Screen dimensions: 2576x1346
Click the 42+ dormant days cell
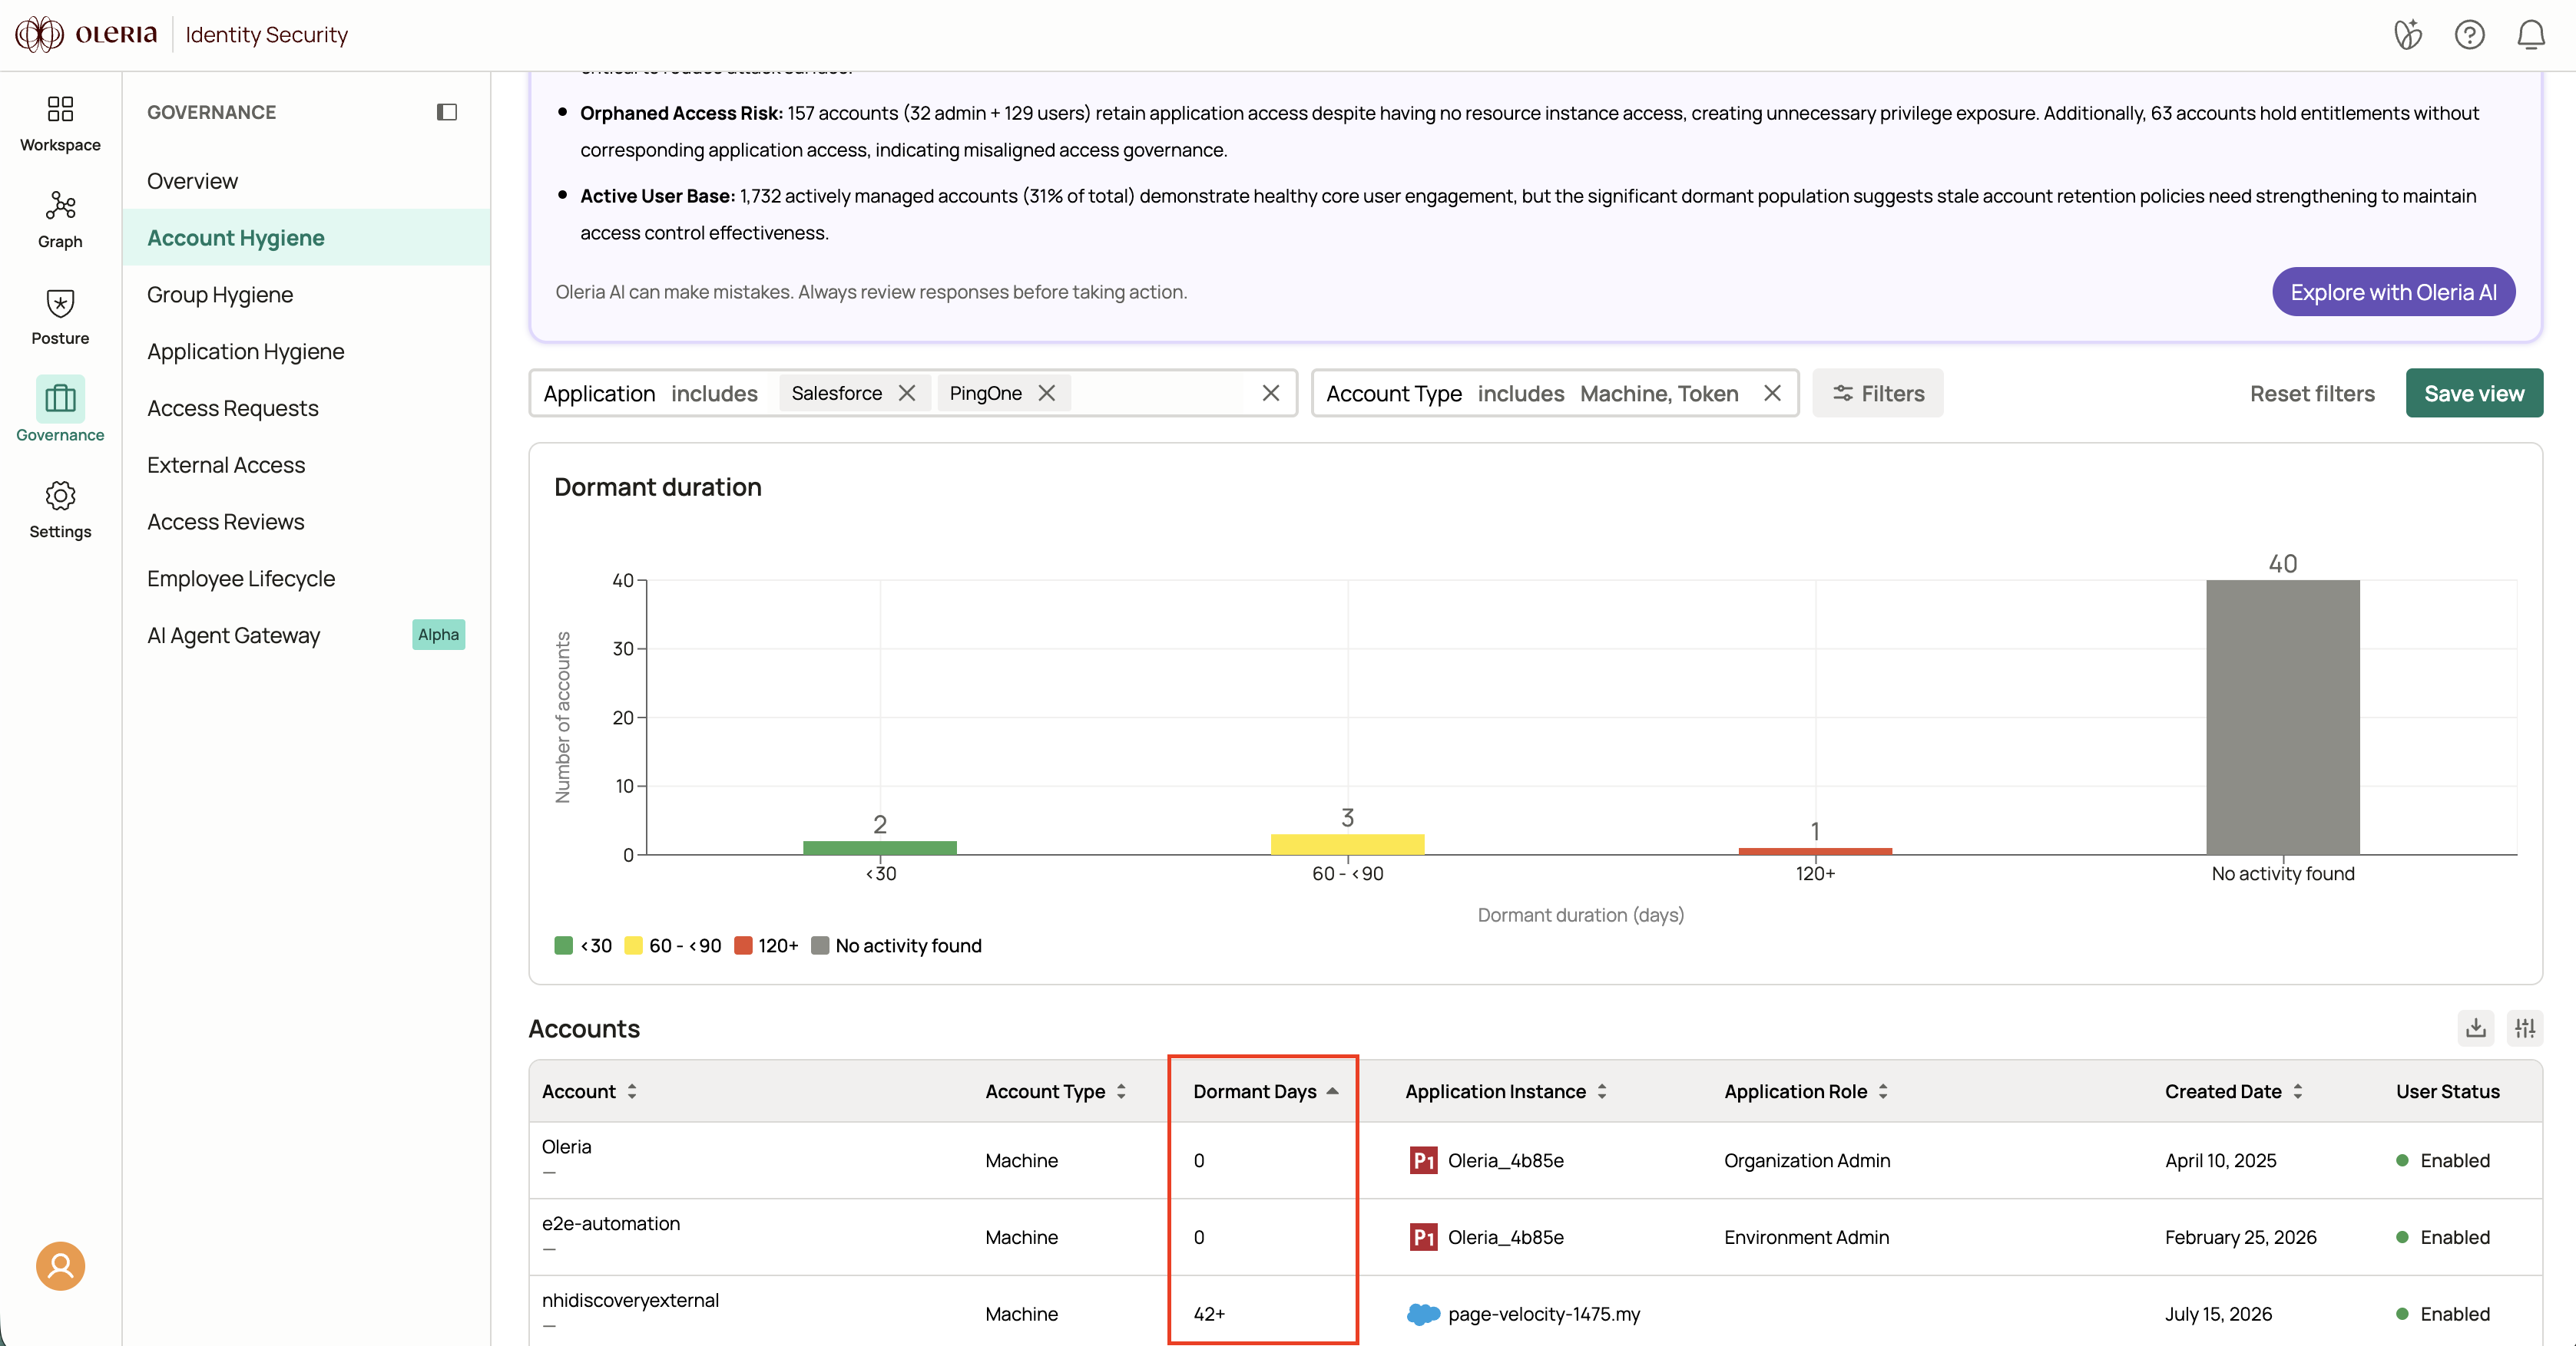pyautogui.click(x=1209, y=1314)
